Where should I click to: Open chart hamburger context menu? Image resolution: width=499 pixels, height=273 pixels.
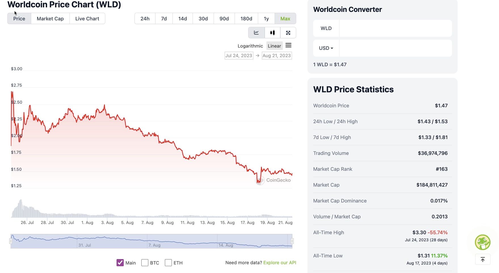pyautogui.click(x=289, y=45)
